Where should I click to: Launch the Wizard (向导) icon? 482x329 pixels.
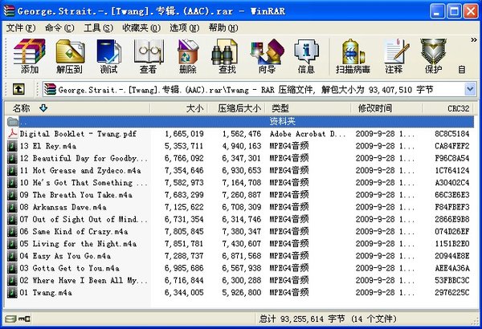coord(267,56)
